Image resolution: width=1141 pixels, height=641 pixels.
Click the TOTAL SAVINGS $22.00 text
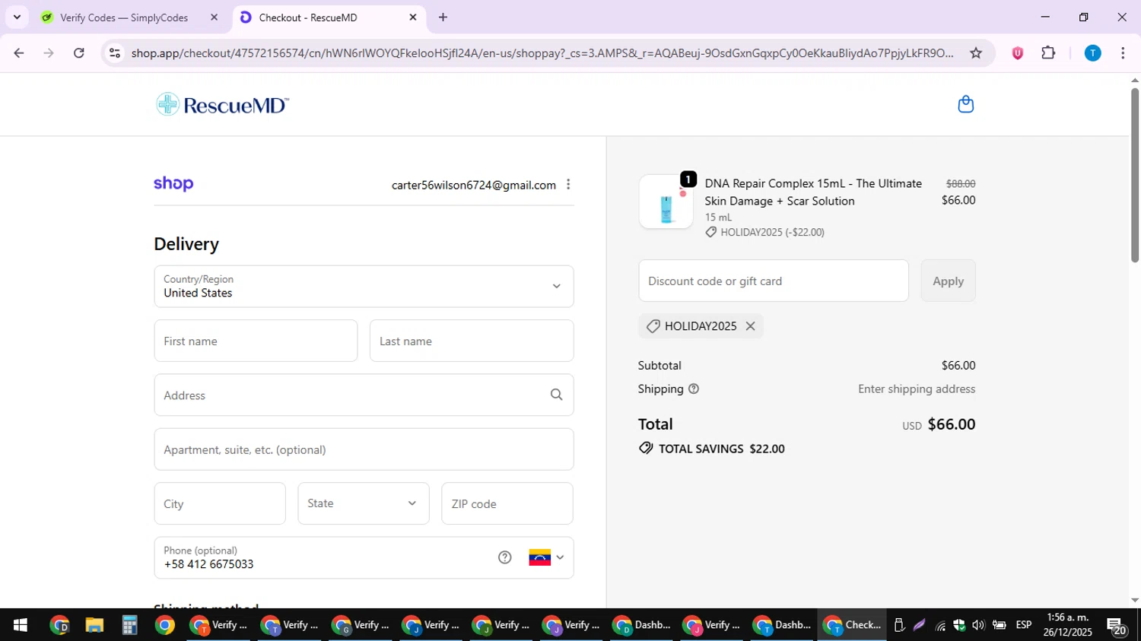click(721, 449)
